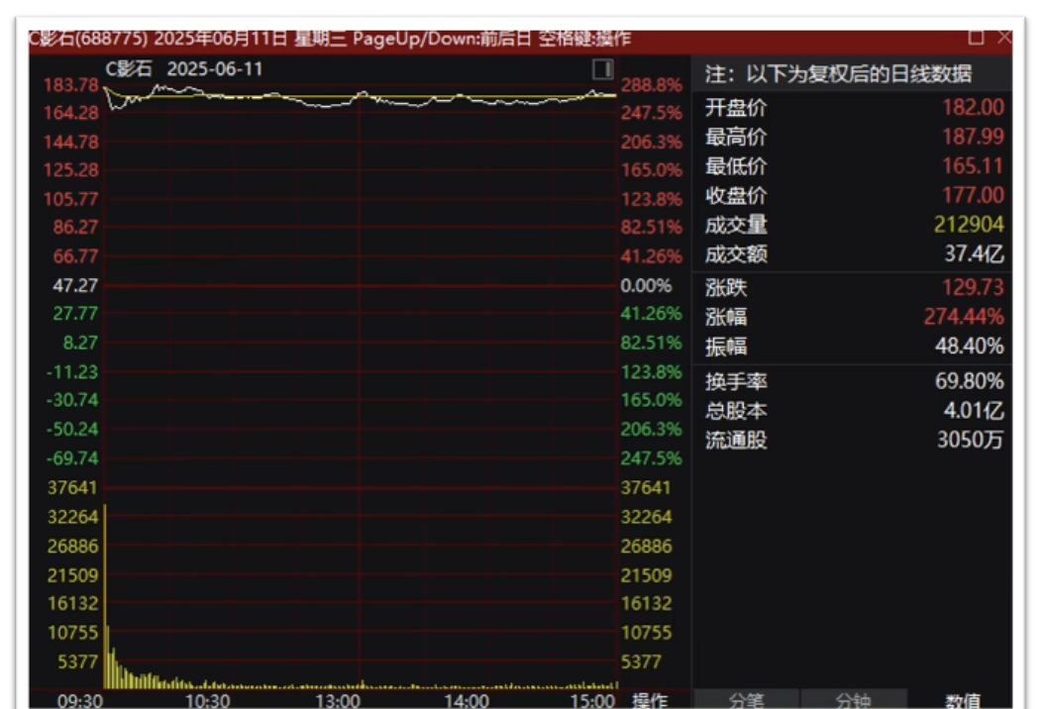Viewport: 1042px width, 709px height.
Task: Click the chart label C影石 2025-06-11
Action: pyautogui.click(x=184, y=69)
